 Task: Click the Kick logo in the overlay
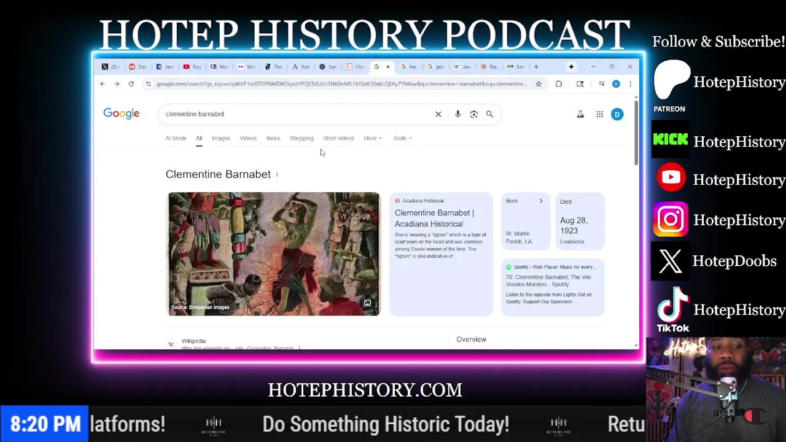coord(671,141)
